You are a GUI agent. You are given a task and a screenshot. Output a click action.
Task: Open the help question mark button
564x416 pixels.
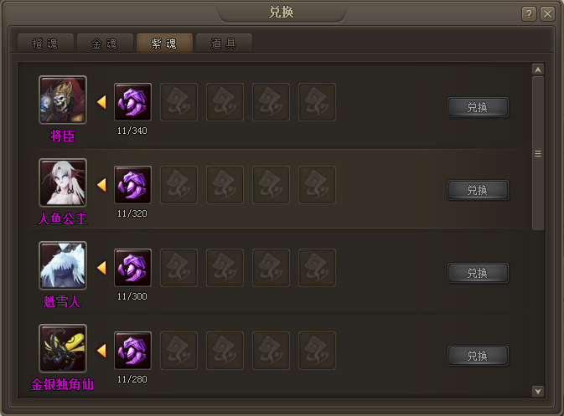click(x=529, y=14)
